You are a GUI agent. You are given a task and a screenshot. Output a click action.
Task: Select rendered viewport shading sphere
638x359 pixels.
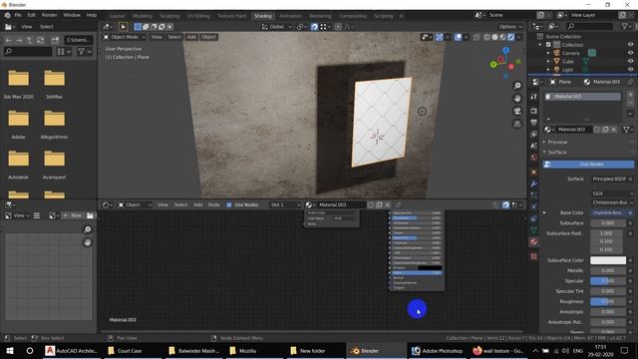click(510, 37)
